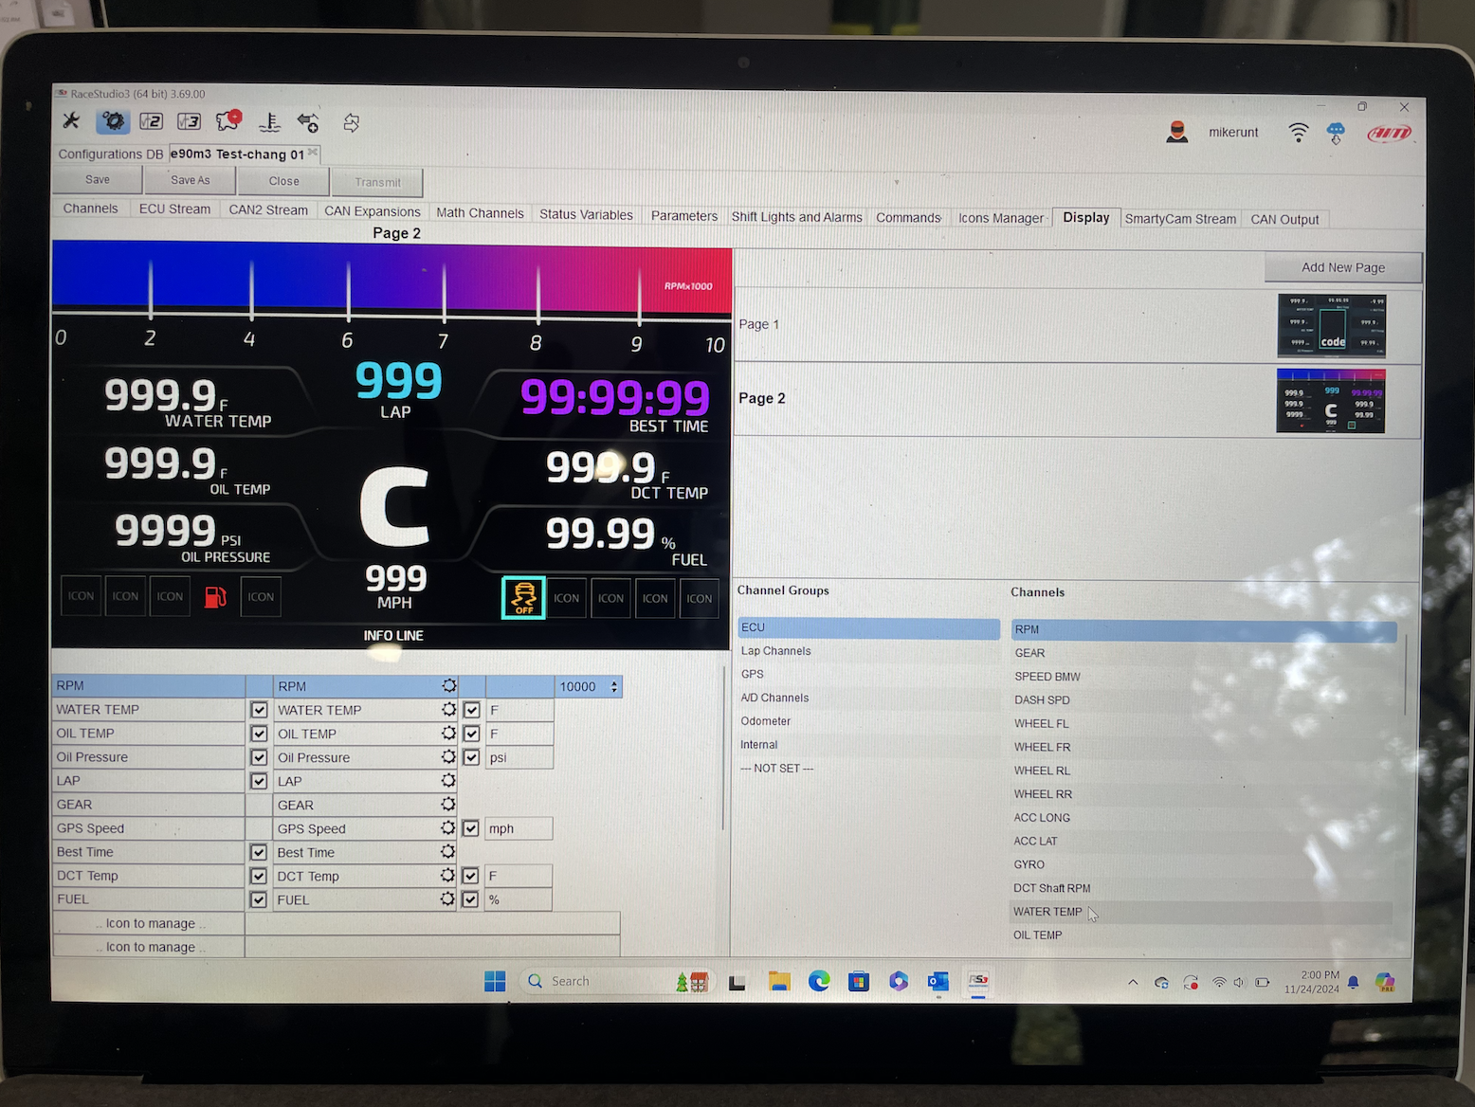
Task: Select the red fuel pump icon slot
Action: (x=215, y=597)
